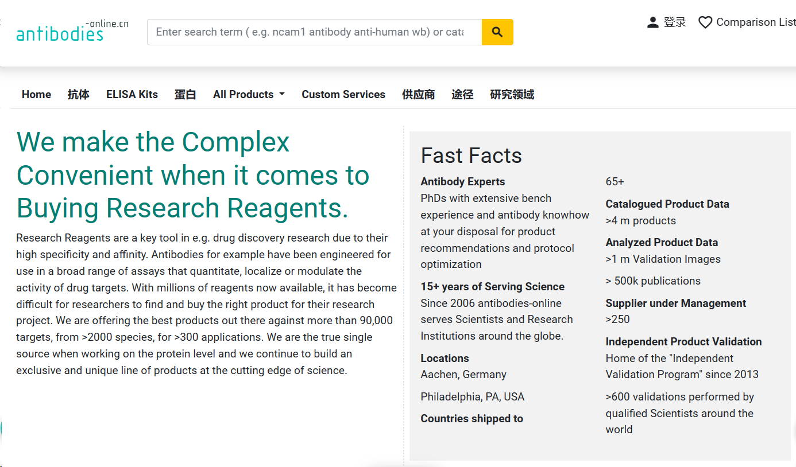Click the heart Comparison List icon
The image size is (796, 467).
coord(705,22)
